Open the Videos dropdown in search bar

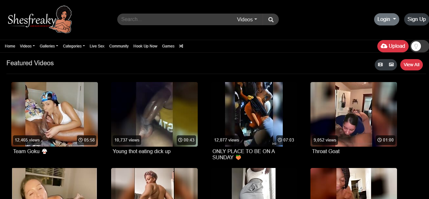[247, 19]
